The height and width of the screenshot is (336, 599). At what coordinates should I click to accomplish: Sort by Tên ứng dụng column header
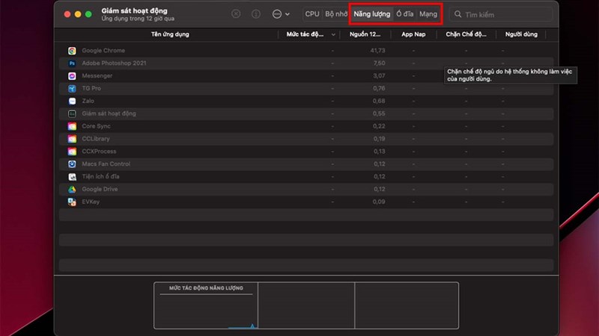click(170, 34)
